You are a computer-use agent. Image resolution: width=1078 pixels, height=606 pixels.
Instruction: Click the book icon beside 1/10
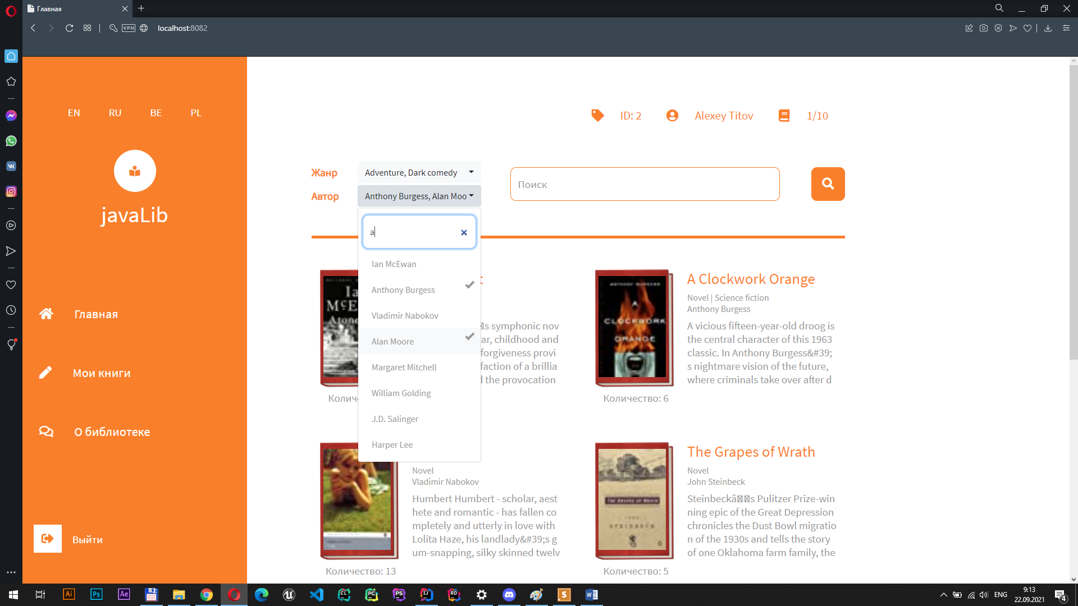click(784, 116)
